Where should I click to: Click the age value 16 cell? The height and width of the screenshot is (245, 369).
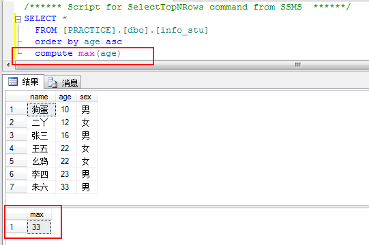pos(66,135)
